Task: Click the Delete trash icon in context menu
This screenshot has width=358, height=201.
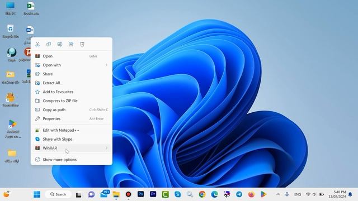Action: pyautogui.click(x=82, y=44)
